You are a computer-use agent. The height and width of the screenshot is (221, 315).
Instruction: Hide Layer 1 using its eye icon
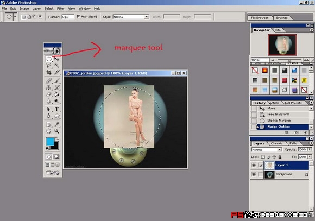(x=254, y=165)
